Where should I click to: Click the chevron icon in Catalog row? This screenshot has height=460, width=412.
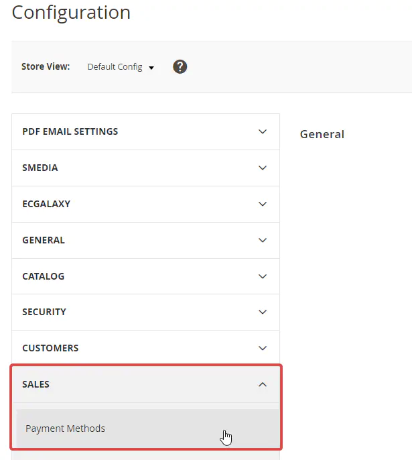coord(263,276)
